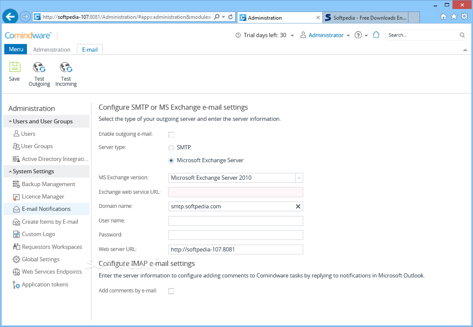Click the search magnifier in Search box
This screenshot has width=473, height=327.
coord(462,35)
